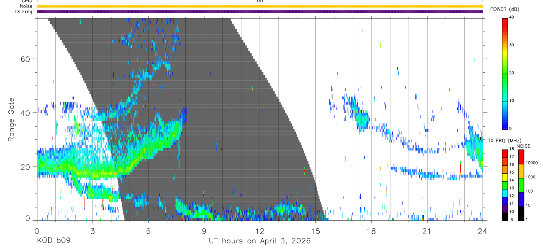Click the 'Range Gate' axis label
The height and width of the screenshot is (250, 543).
click(x=11, y=120)
